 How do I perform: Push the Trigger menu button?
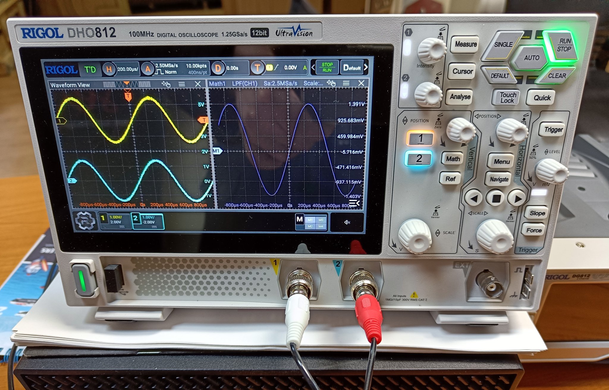tap(552, 130)
